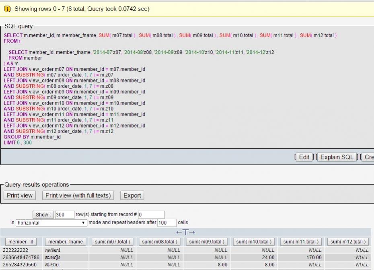
Task: Open the horizontal display mode dropdown
Action: click(51, 223)
